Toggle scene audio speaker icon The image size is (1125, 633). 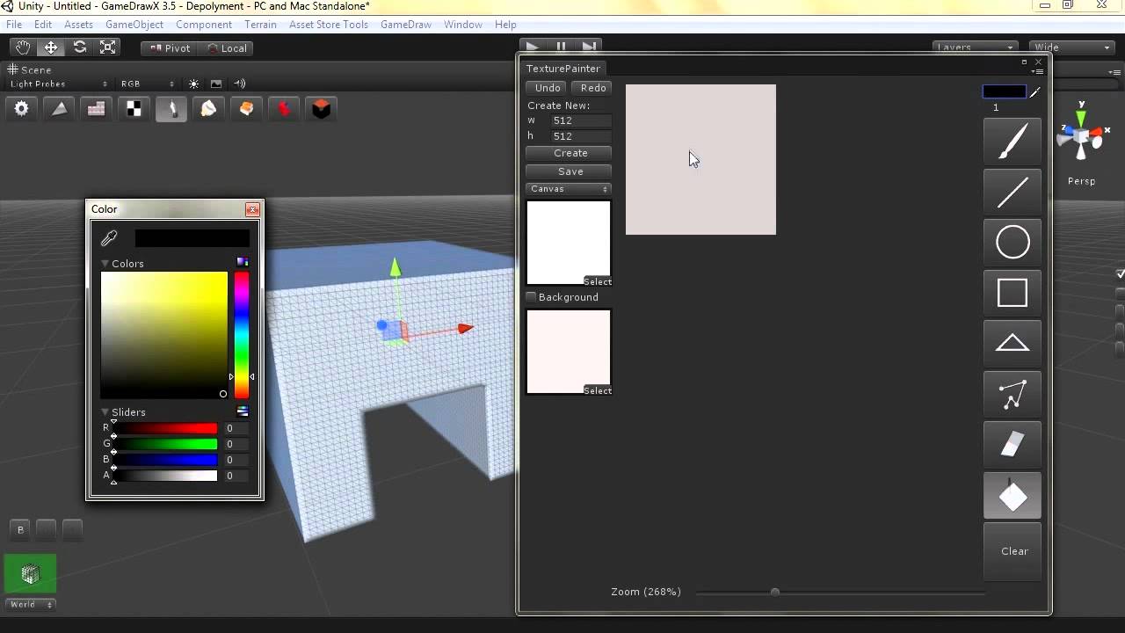pos(239,84)
